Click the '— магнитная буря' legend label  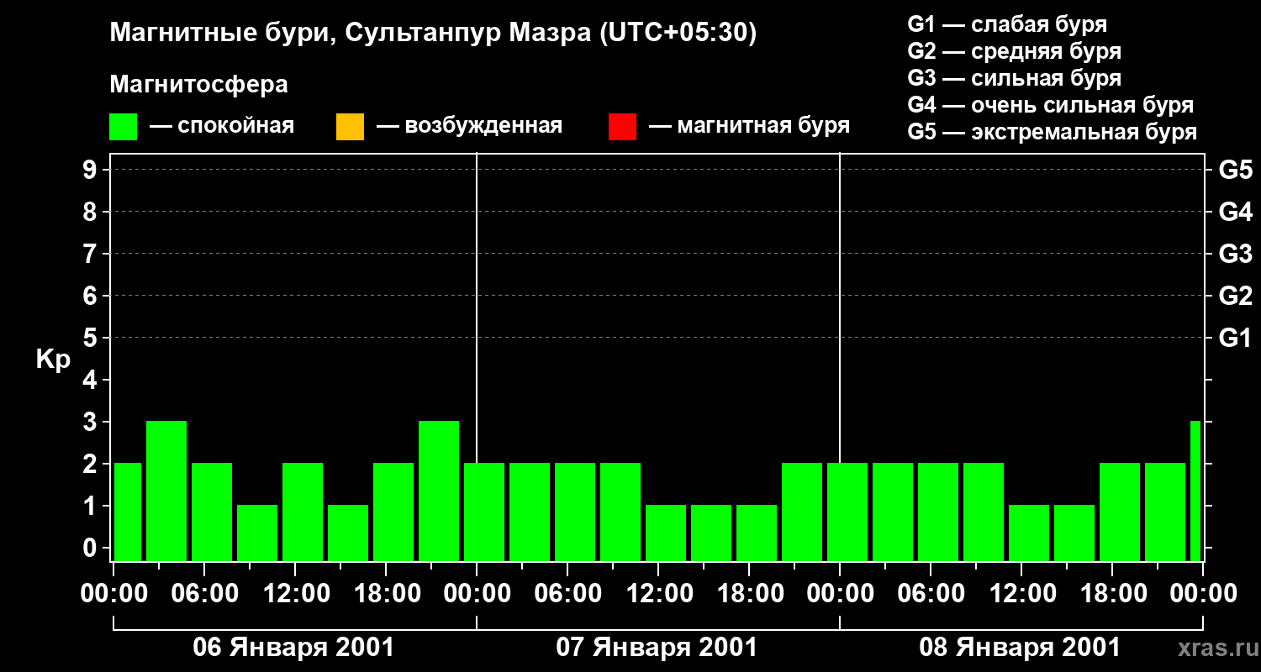pyautogui.click(x=750, y=126)
